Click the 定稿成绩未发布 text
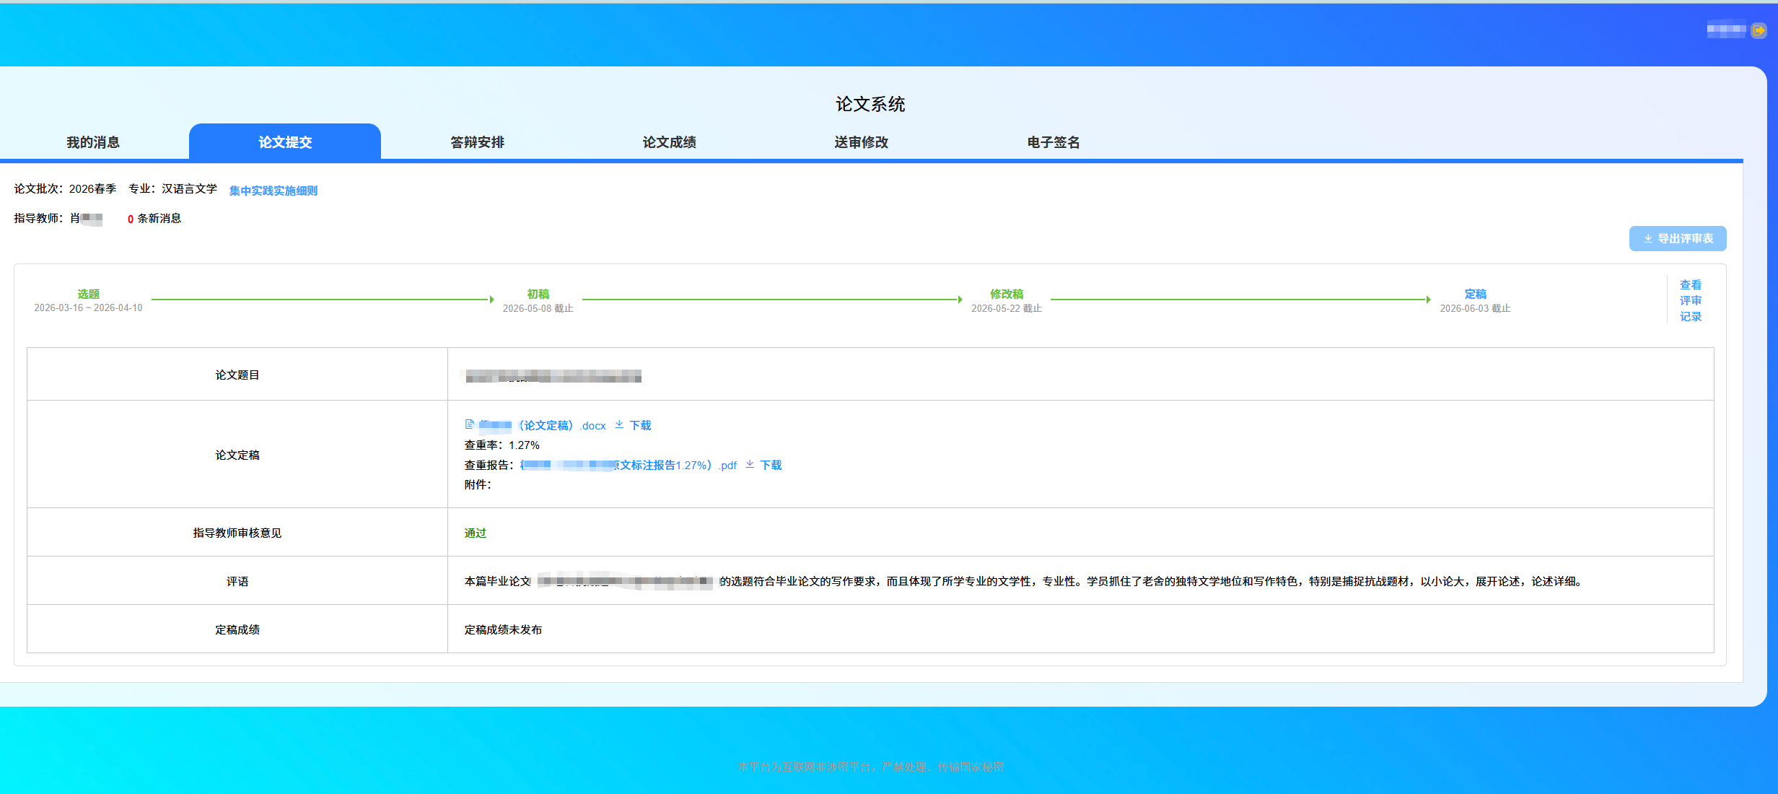 tap(503, 629)
